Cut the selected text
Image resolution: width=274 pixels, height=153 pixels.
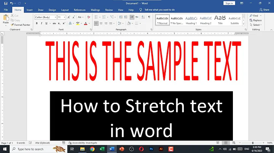coord(14,16)
